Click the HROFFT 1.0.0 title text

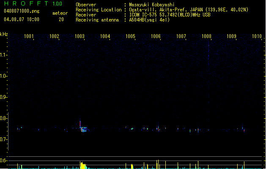pyautogui.click(x=33, y=3)
